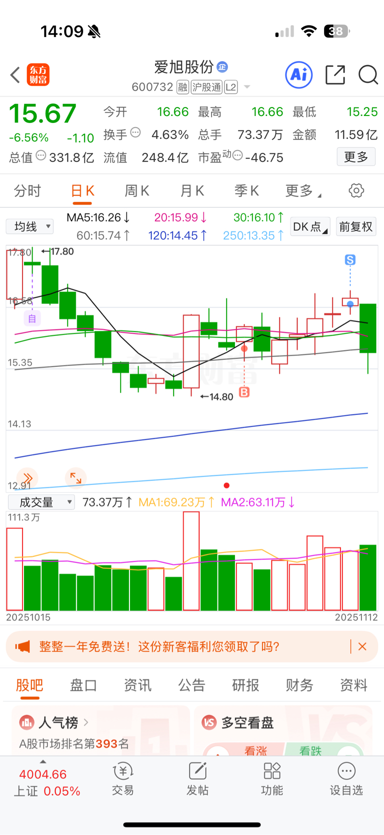
Task: Select the 股吧 tab
Action: [29, 685]
